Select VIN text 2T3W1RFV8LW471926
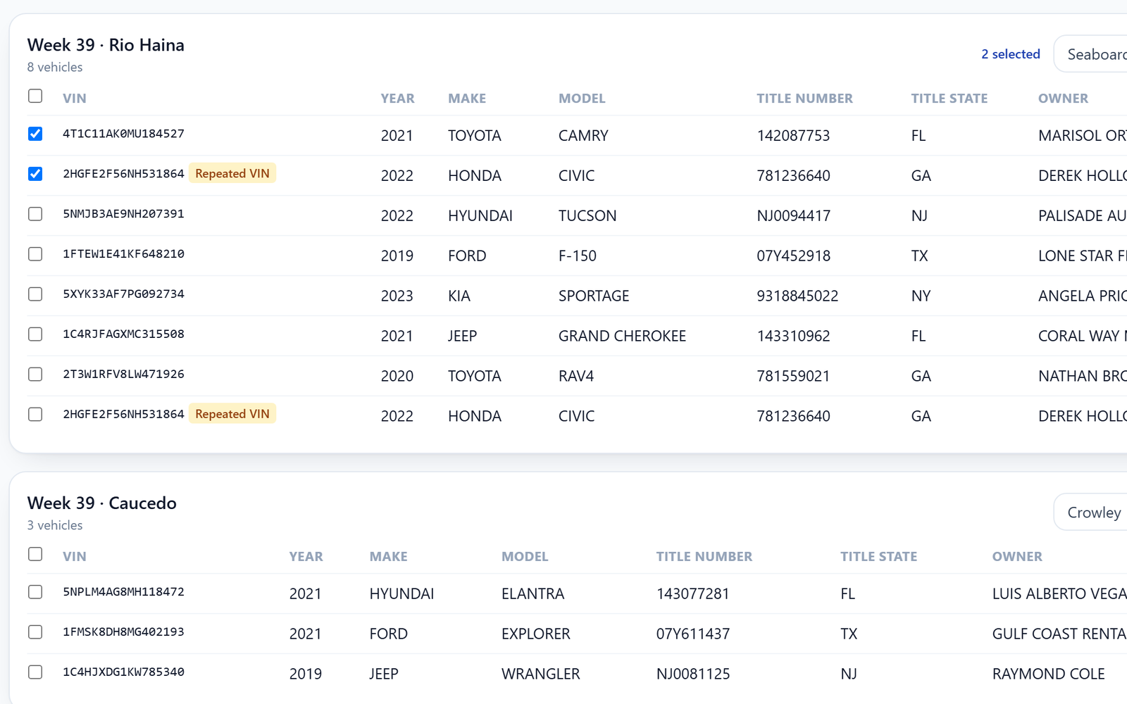This screenshot has width=1127, height=704. 123,375
